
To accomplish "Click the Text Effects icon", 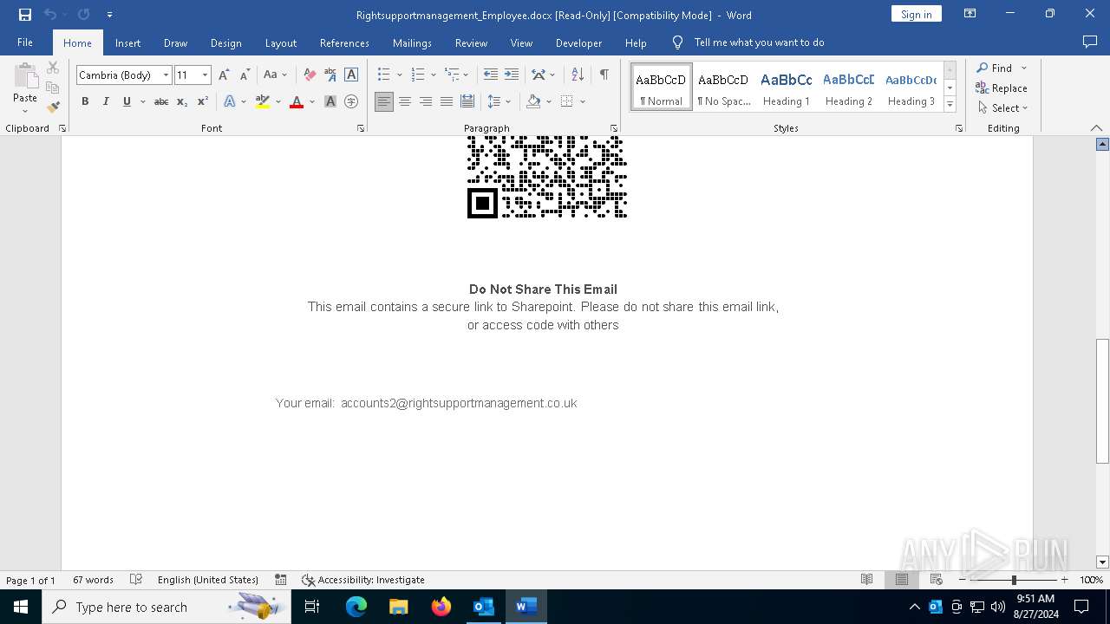I will 230,101.
